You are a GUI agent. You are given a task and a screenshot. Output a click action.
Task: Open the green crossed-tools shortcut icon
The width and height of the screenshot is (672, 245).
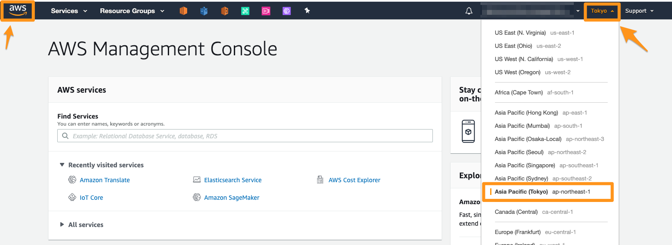pos(245,11)
